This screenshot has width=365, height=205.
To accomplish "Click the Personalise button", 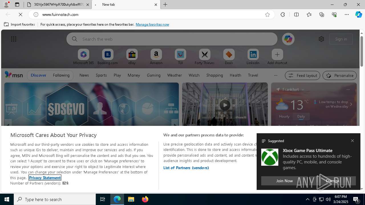I will 339,75.
